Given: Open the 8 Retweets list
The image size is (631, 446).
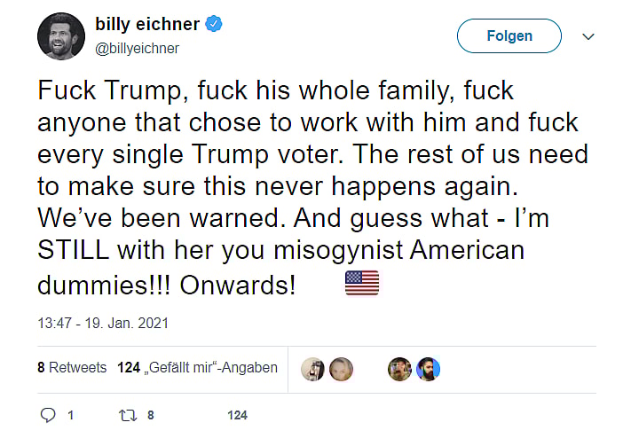Looking at the screenshot, I should pyautogui.click(x=72, y=367).
